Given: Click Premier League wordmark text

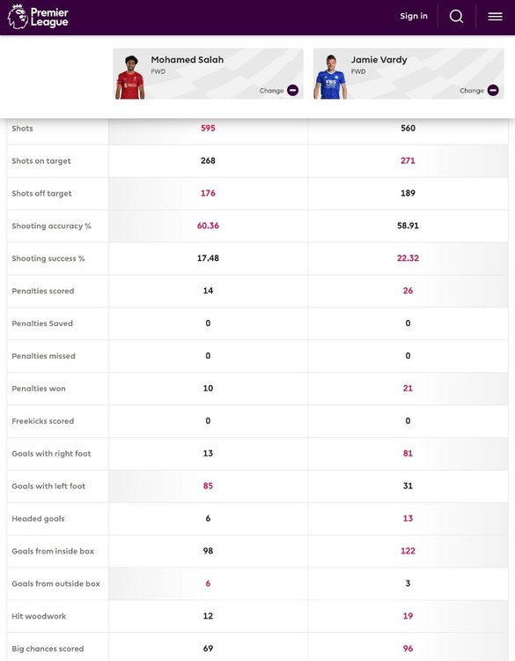Looking at the screenshot, I should pyautogui.click(x=49, y=18).
